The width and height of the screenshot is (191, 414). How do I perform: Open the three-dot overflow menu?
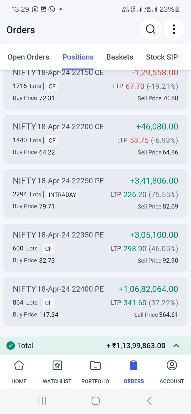174,29
